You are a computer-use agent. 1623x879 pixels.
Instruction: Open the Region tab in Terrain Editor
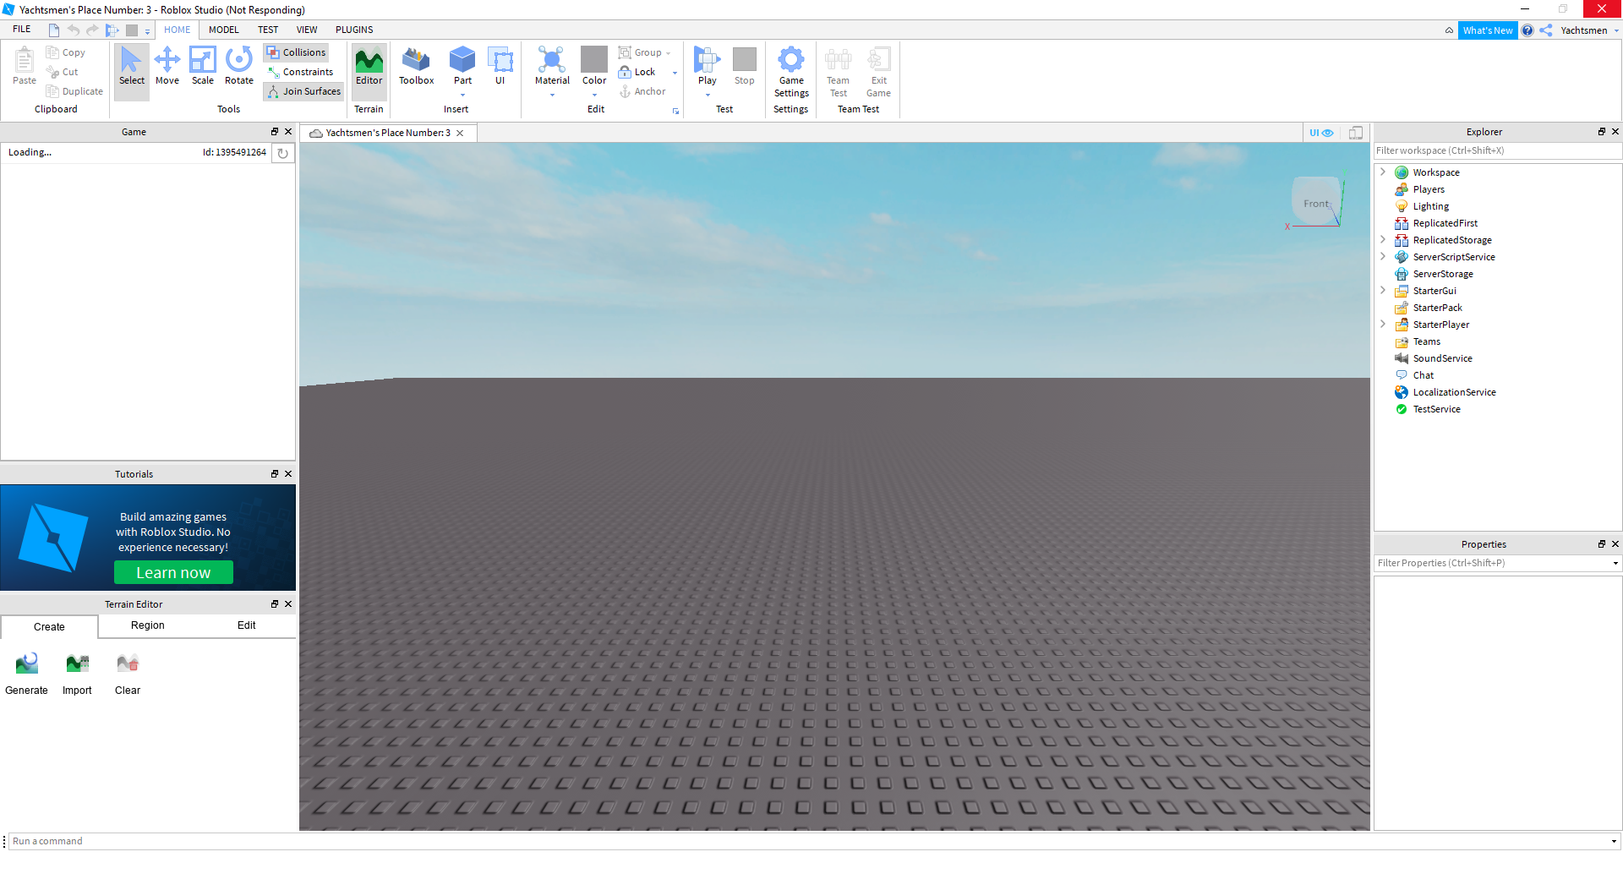[148, 625]
